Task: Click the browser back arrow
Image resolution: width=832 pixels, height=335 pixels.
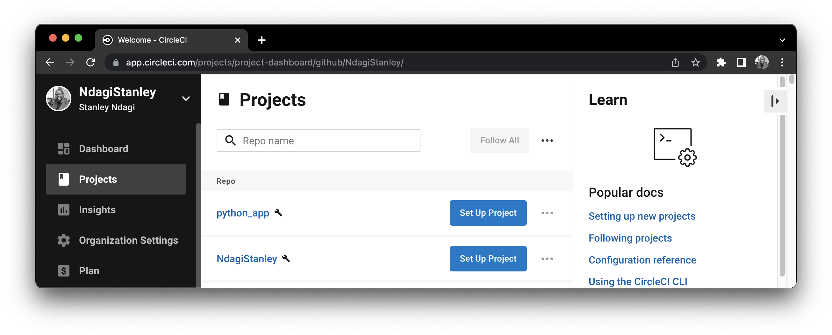Action: [50, 62]
